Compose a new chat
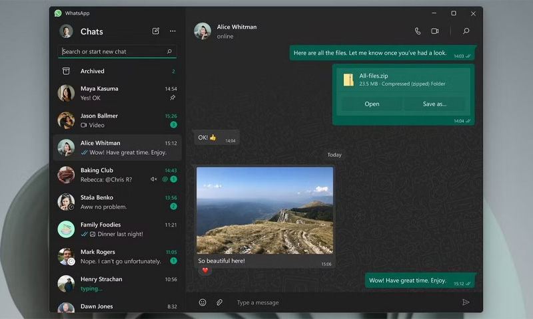The image size is (533, 319). tap(156, 31)
